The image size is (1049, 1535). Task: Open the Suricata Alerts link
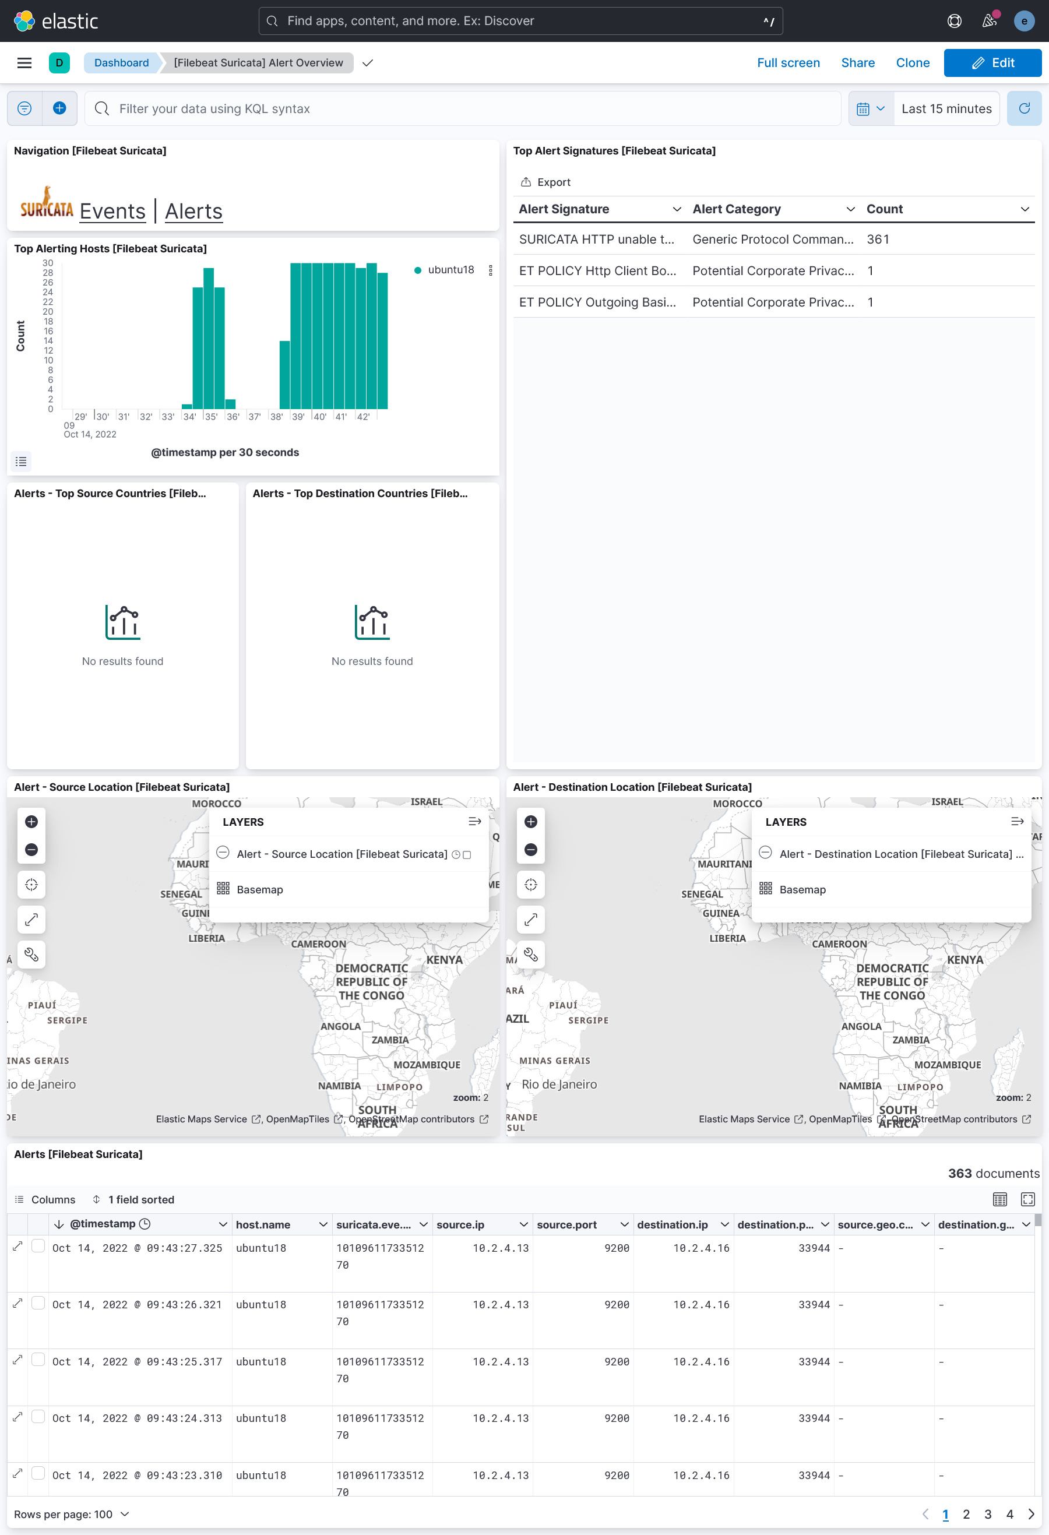[x=193, y=212]
